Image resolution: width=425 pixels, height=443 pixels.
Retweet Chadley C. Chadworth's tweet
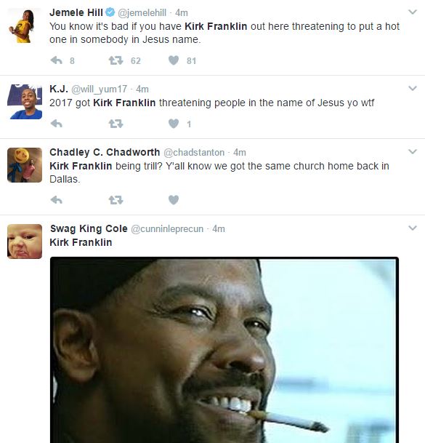pyautogui.click(x=116, y=200)
